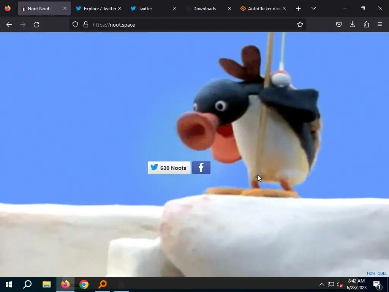Open the plain Twitter tab
The height and width of the screenshot is (292, 389).
(x=154, y=8)
